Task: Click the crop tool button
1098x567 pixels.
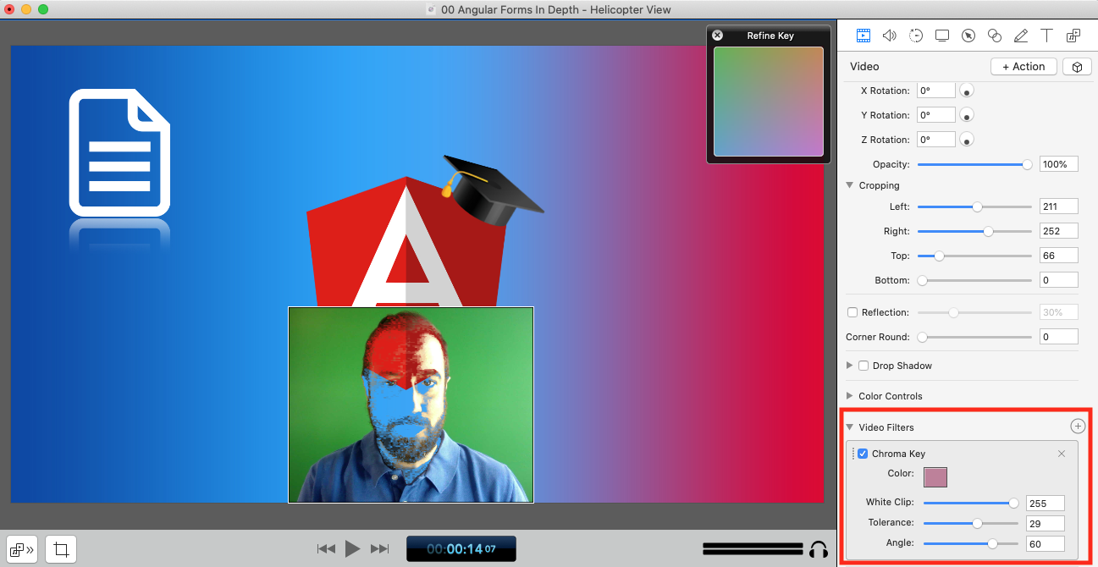Action: click(61, 549)
